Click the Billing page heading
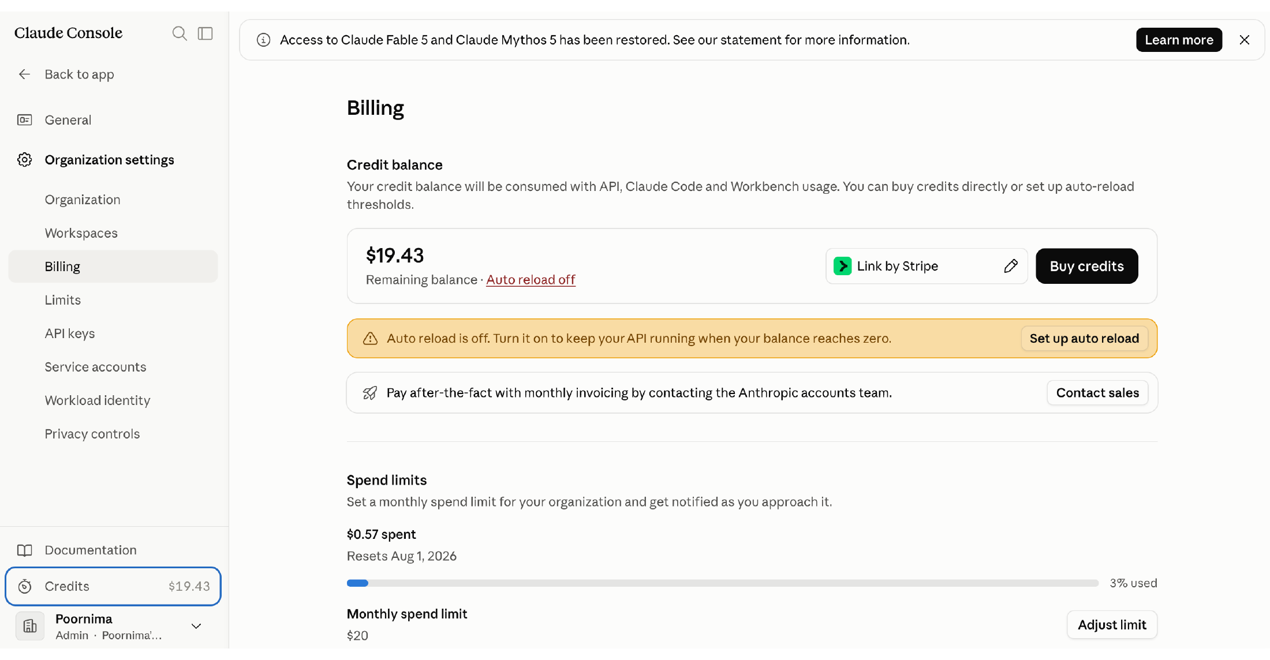 point(375,108)
